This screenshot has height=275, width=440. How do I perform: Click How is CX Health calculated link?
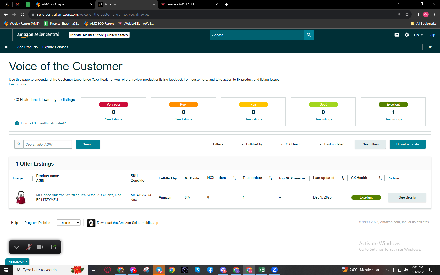[43, 123]
